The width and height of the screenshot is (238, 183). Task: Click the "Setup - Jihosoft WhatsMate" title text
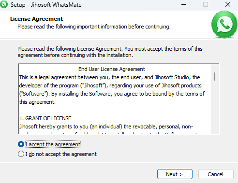pyautogui.click(x=46, y=5)
